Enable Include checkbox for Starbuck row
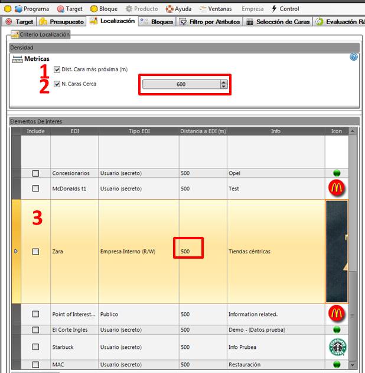This screenshot has width=365, height=373. [x=35, y=347]
